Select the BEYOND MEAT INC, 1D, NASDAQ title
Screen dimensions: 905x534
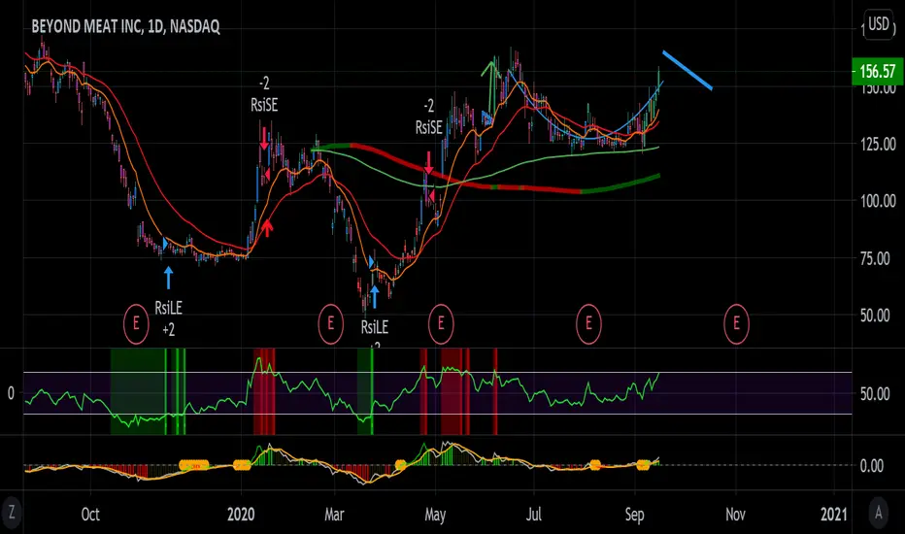click(x=125, y=26)
